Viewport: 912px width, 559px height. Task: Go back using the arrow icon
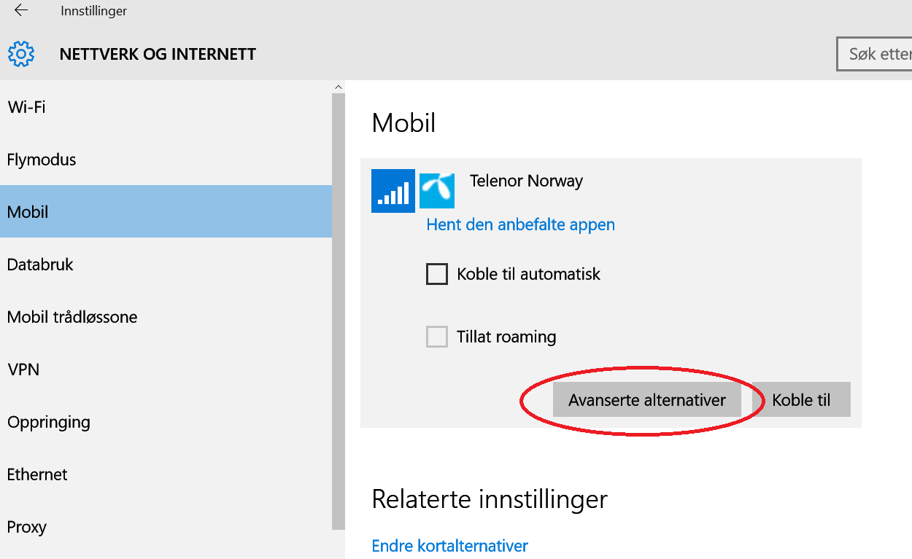click(21, 10)
